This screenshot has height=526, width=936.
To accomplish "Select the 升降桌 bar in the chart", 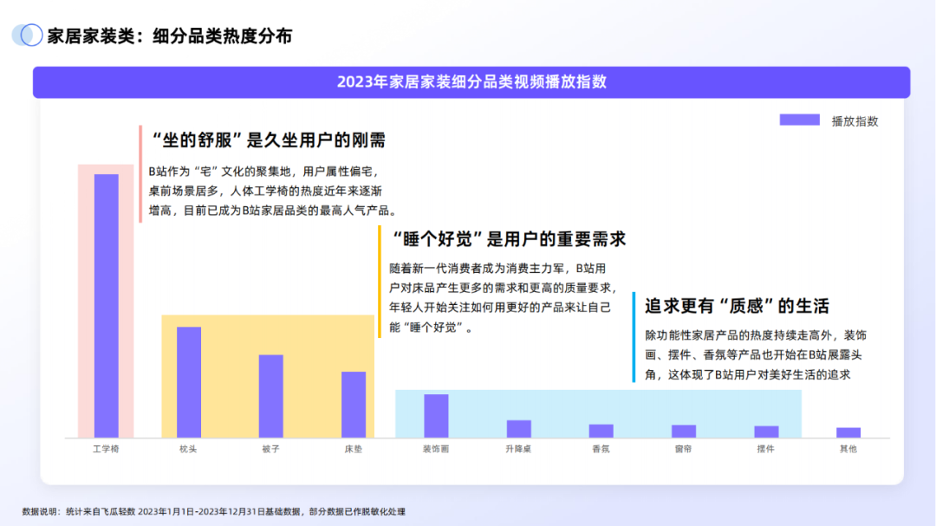I will (517, 429).
